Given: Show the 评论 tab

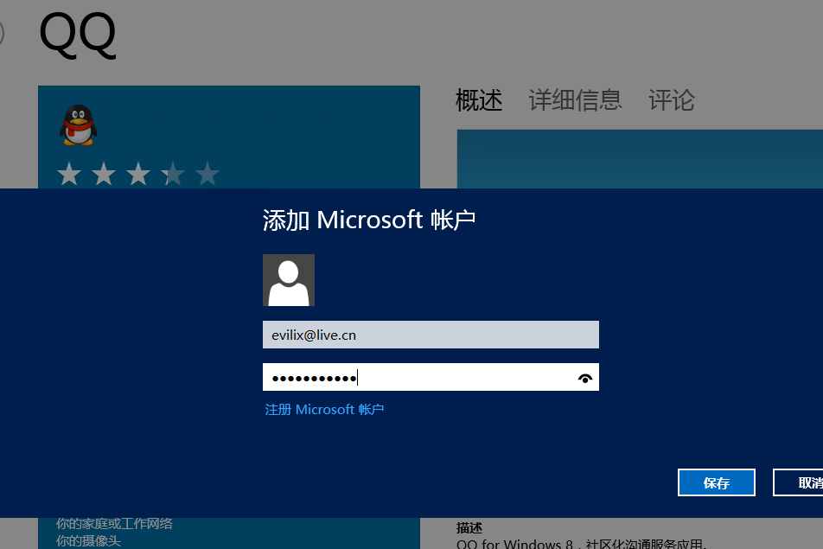Looking at the screenshot, I should coord(672,100).
